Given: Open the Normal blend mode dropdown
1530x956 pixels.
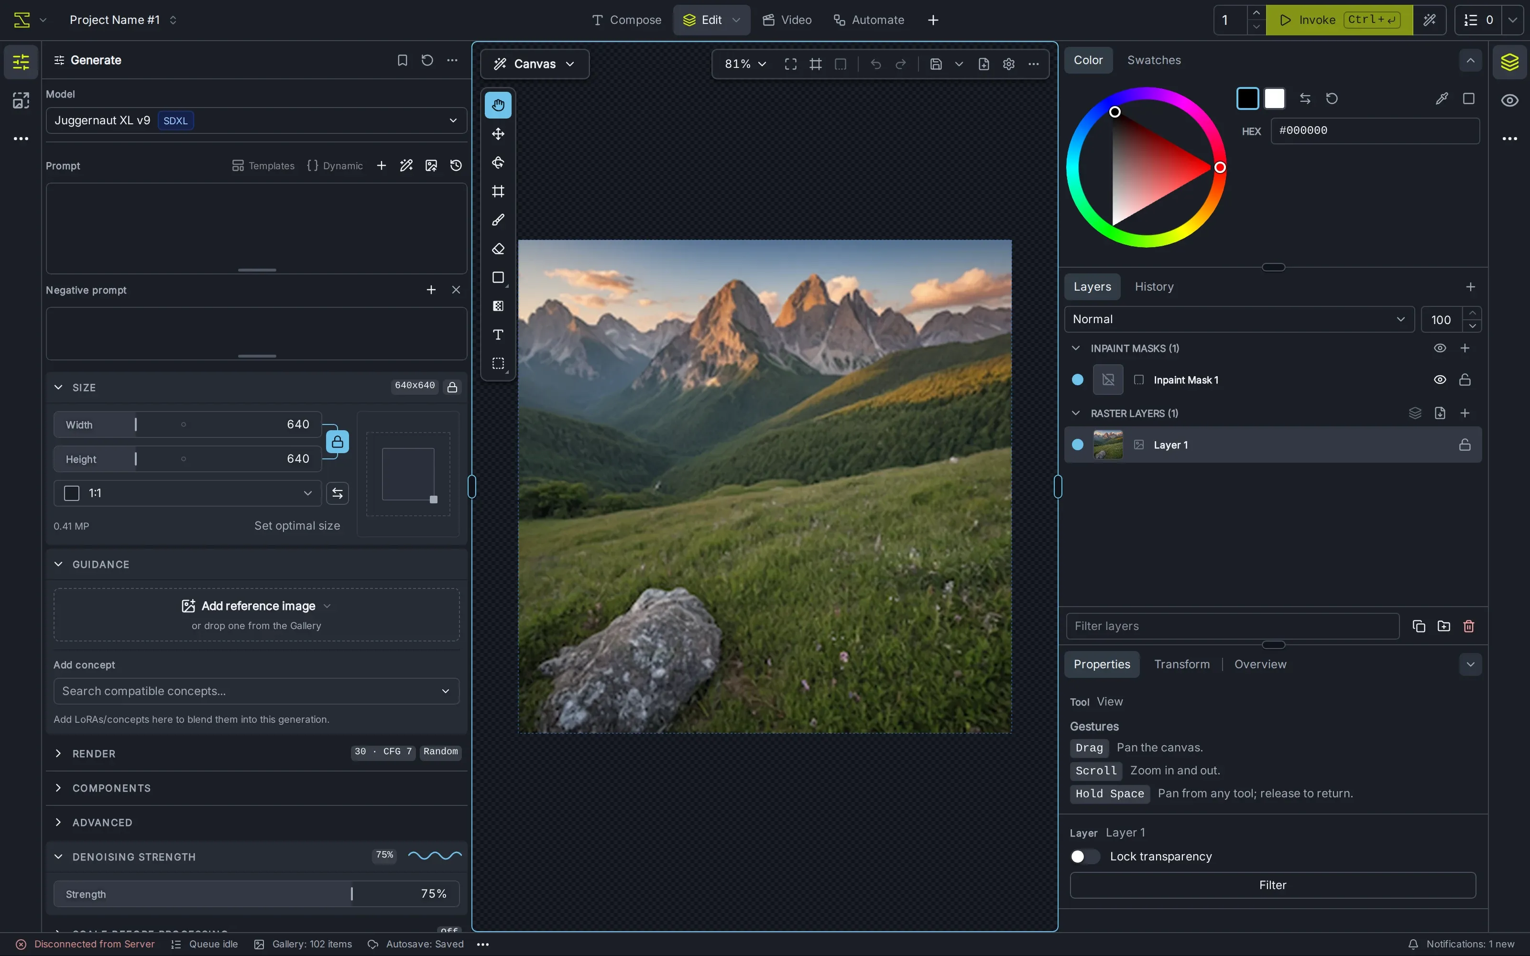Looking at the screenshot, I should click(1239, 319).
